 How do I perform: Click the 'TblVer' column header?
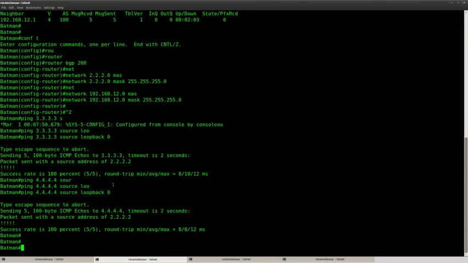coord(134,14)
